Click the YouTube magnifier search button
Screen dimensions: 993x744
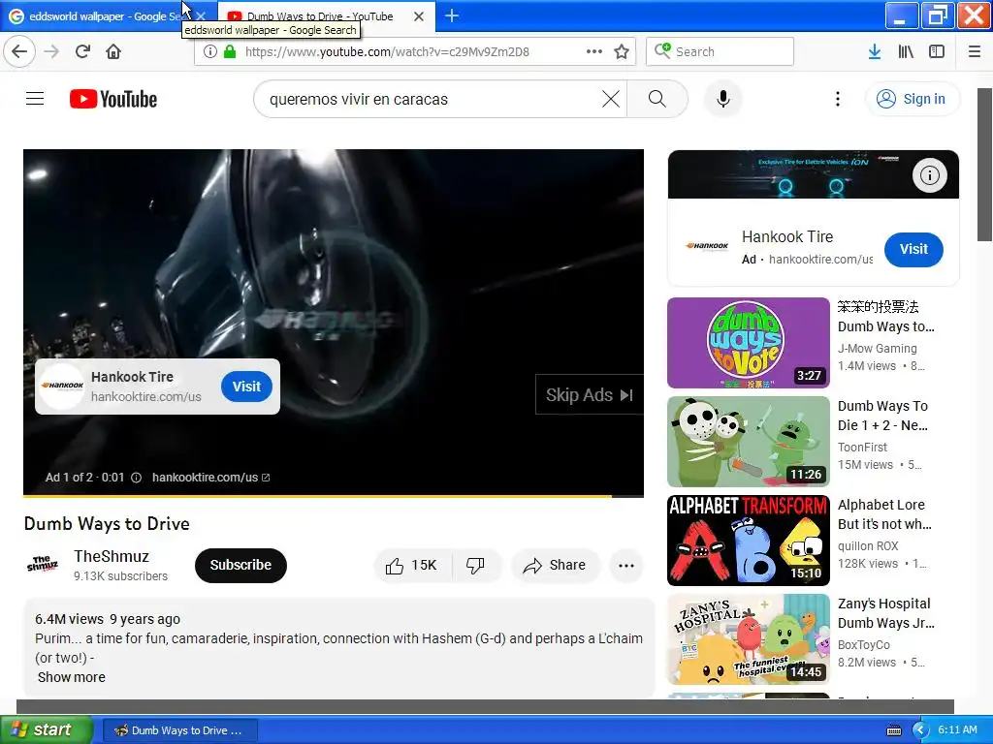(657, 99)
